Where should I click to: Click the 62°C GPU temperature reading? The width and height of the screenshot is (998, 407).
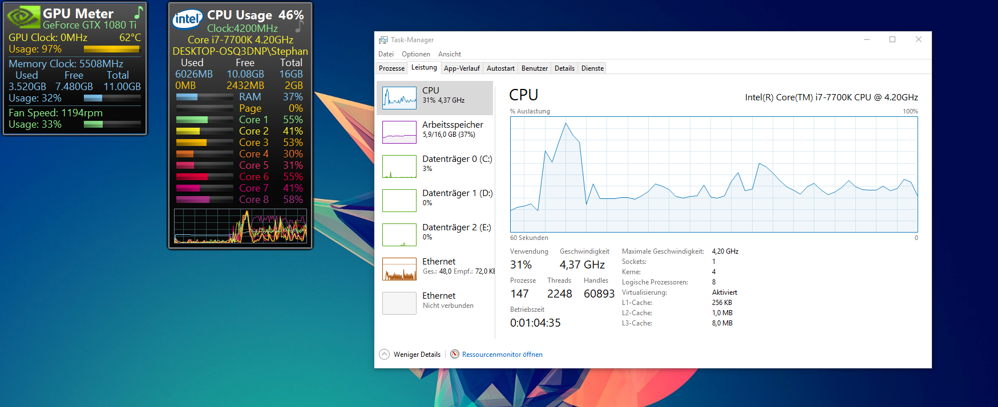130,38
